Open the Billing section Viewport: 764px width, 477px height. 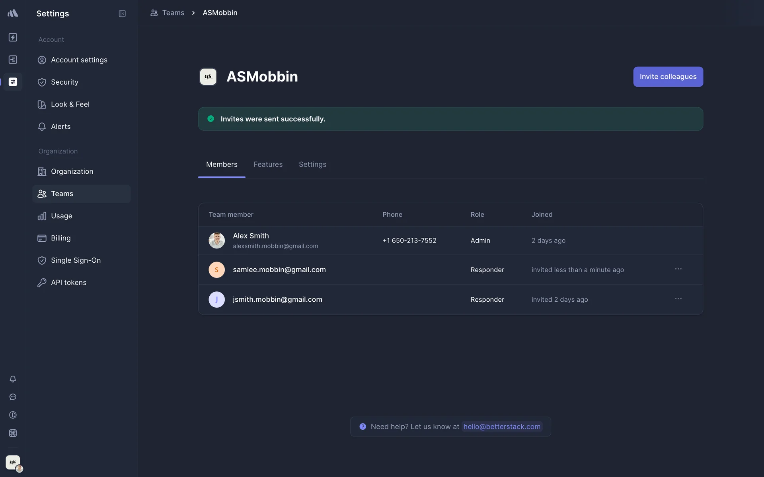tap(60, 238)
